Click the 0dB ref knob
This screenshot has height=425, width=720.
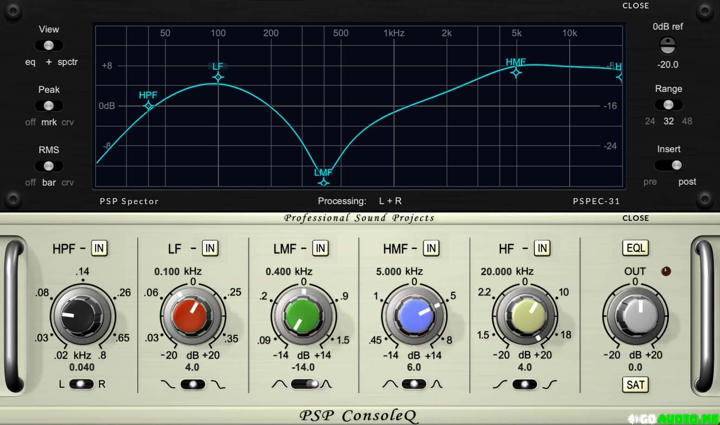click(668, 45)
